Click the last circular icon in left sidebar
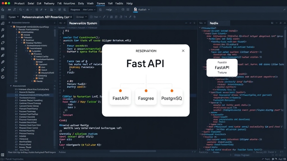Image resolution: width=287 pixels, height=161 pixels. 3,77
